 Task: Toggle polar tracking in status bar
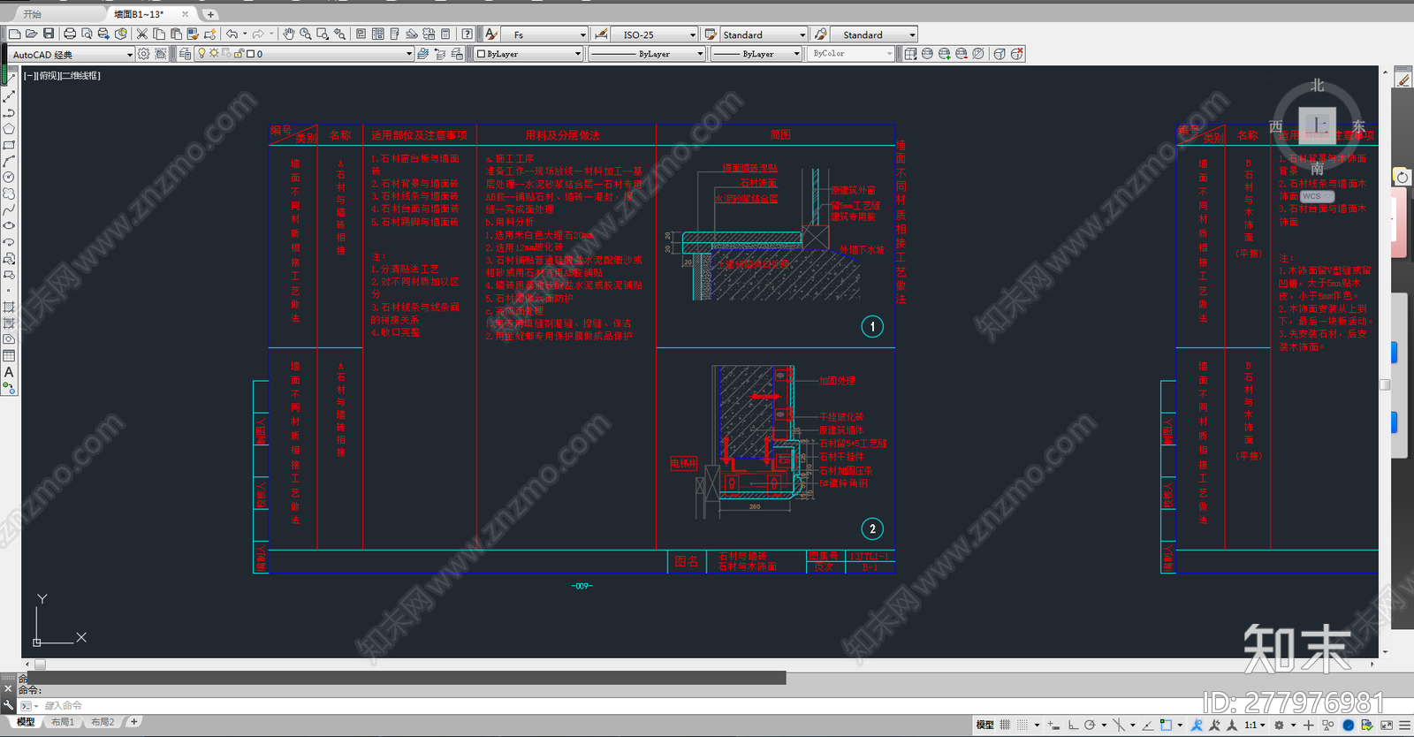1090,725
